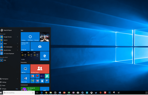148x95 pixels.
Task: Open the small Adobe Reader tile
Action: (37, 76)
